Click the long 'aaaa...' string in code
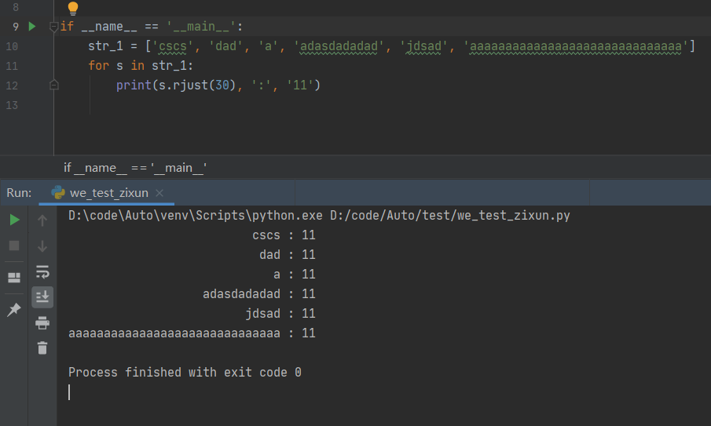 (575, 46)
